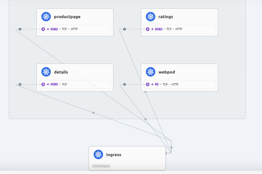
Task: Click webpod port 80 circle icon
Action: click(x=148, y=85)
